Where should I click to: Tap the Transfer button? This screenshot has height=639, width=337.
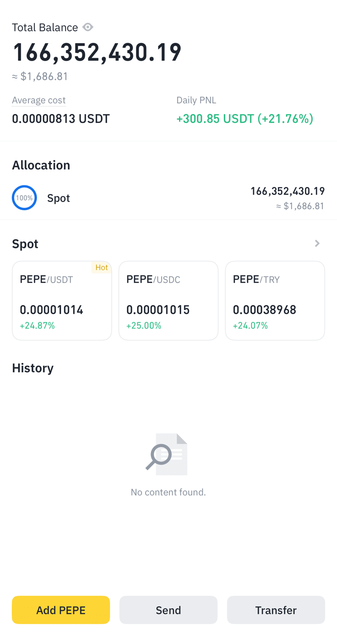(x=276, y=610)
